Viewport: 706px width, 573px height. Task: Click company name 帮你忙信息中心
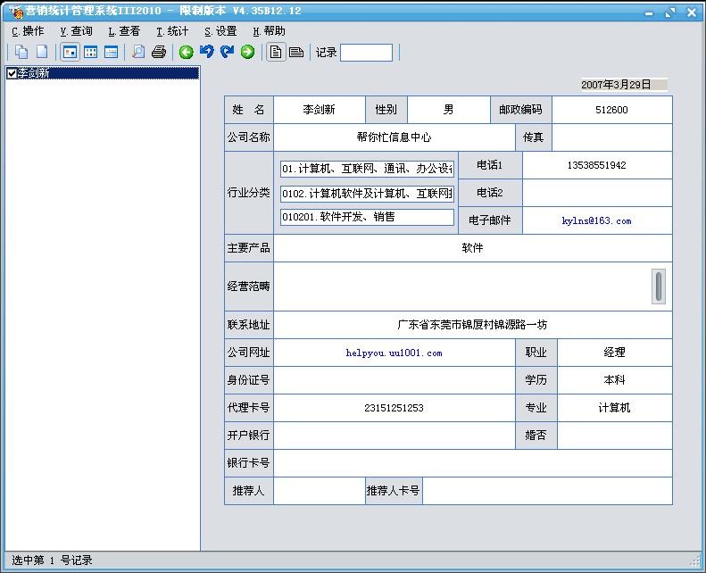(394, 137)
